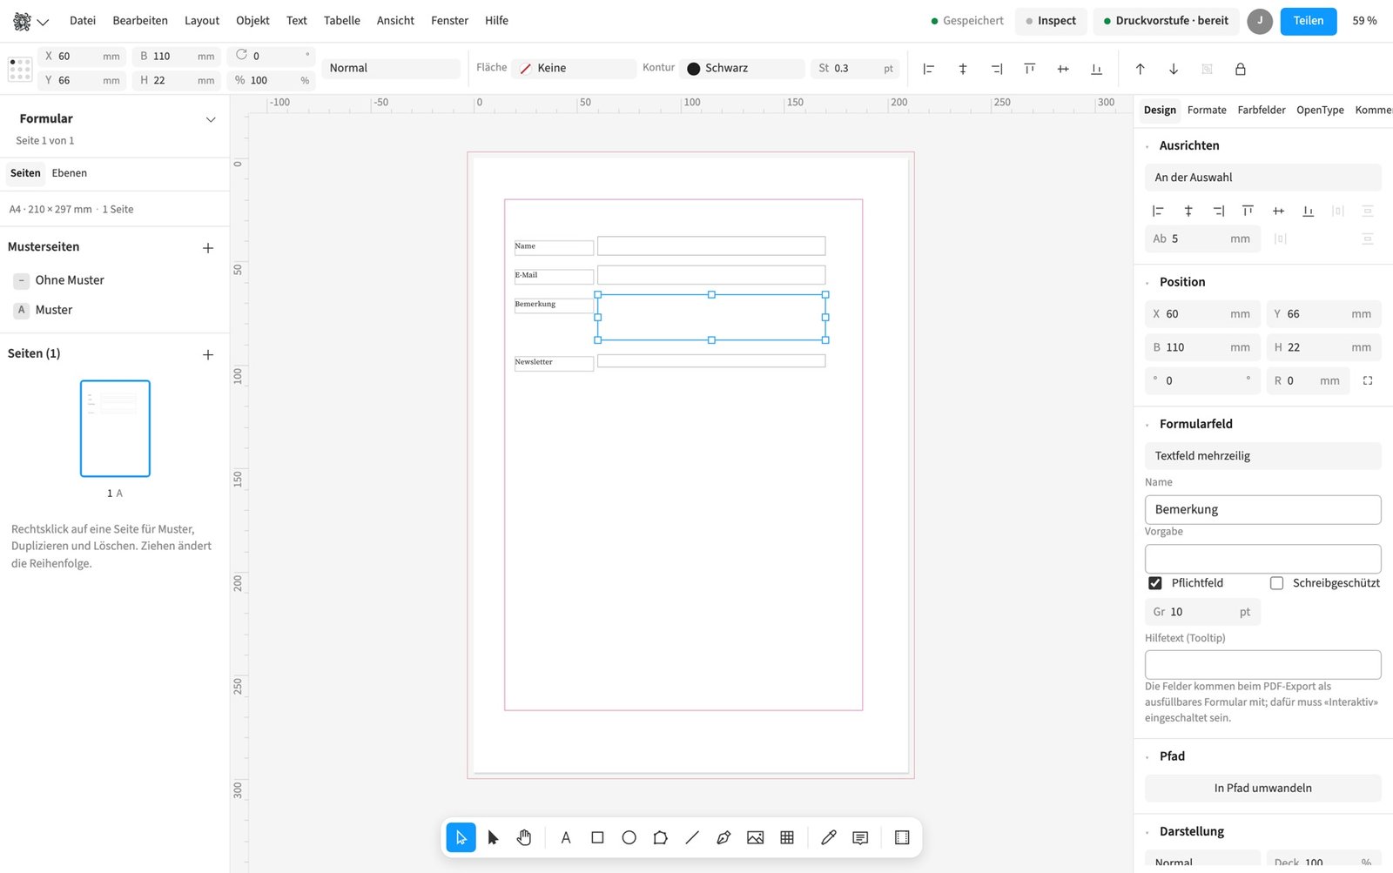Align vertical centers in the Ausrichten panel
The width and height of the screenshot is (1393, 873).
1278,211
